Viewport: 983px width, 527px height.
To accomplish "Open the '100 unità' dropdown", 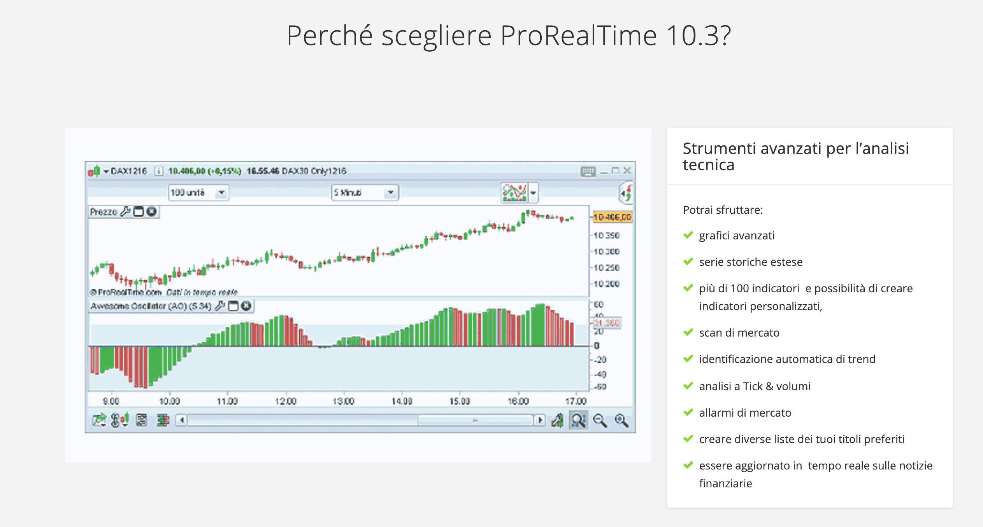I will [x=198, y=192].
